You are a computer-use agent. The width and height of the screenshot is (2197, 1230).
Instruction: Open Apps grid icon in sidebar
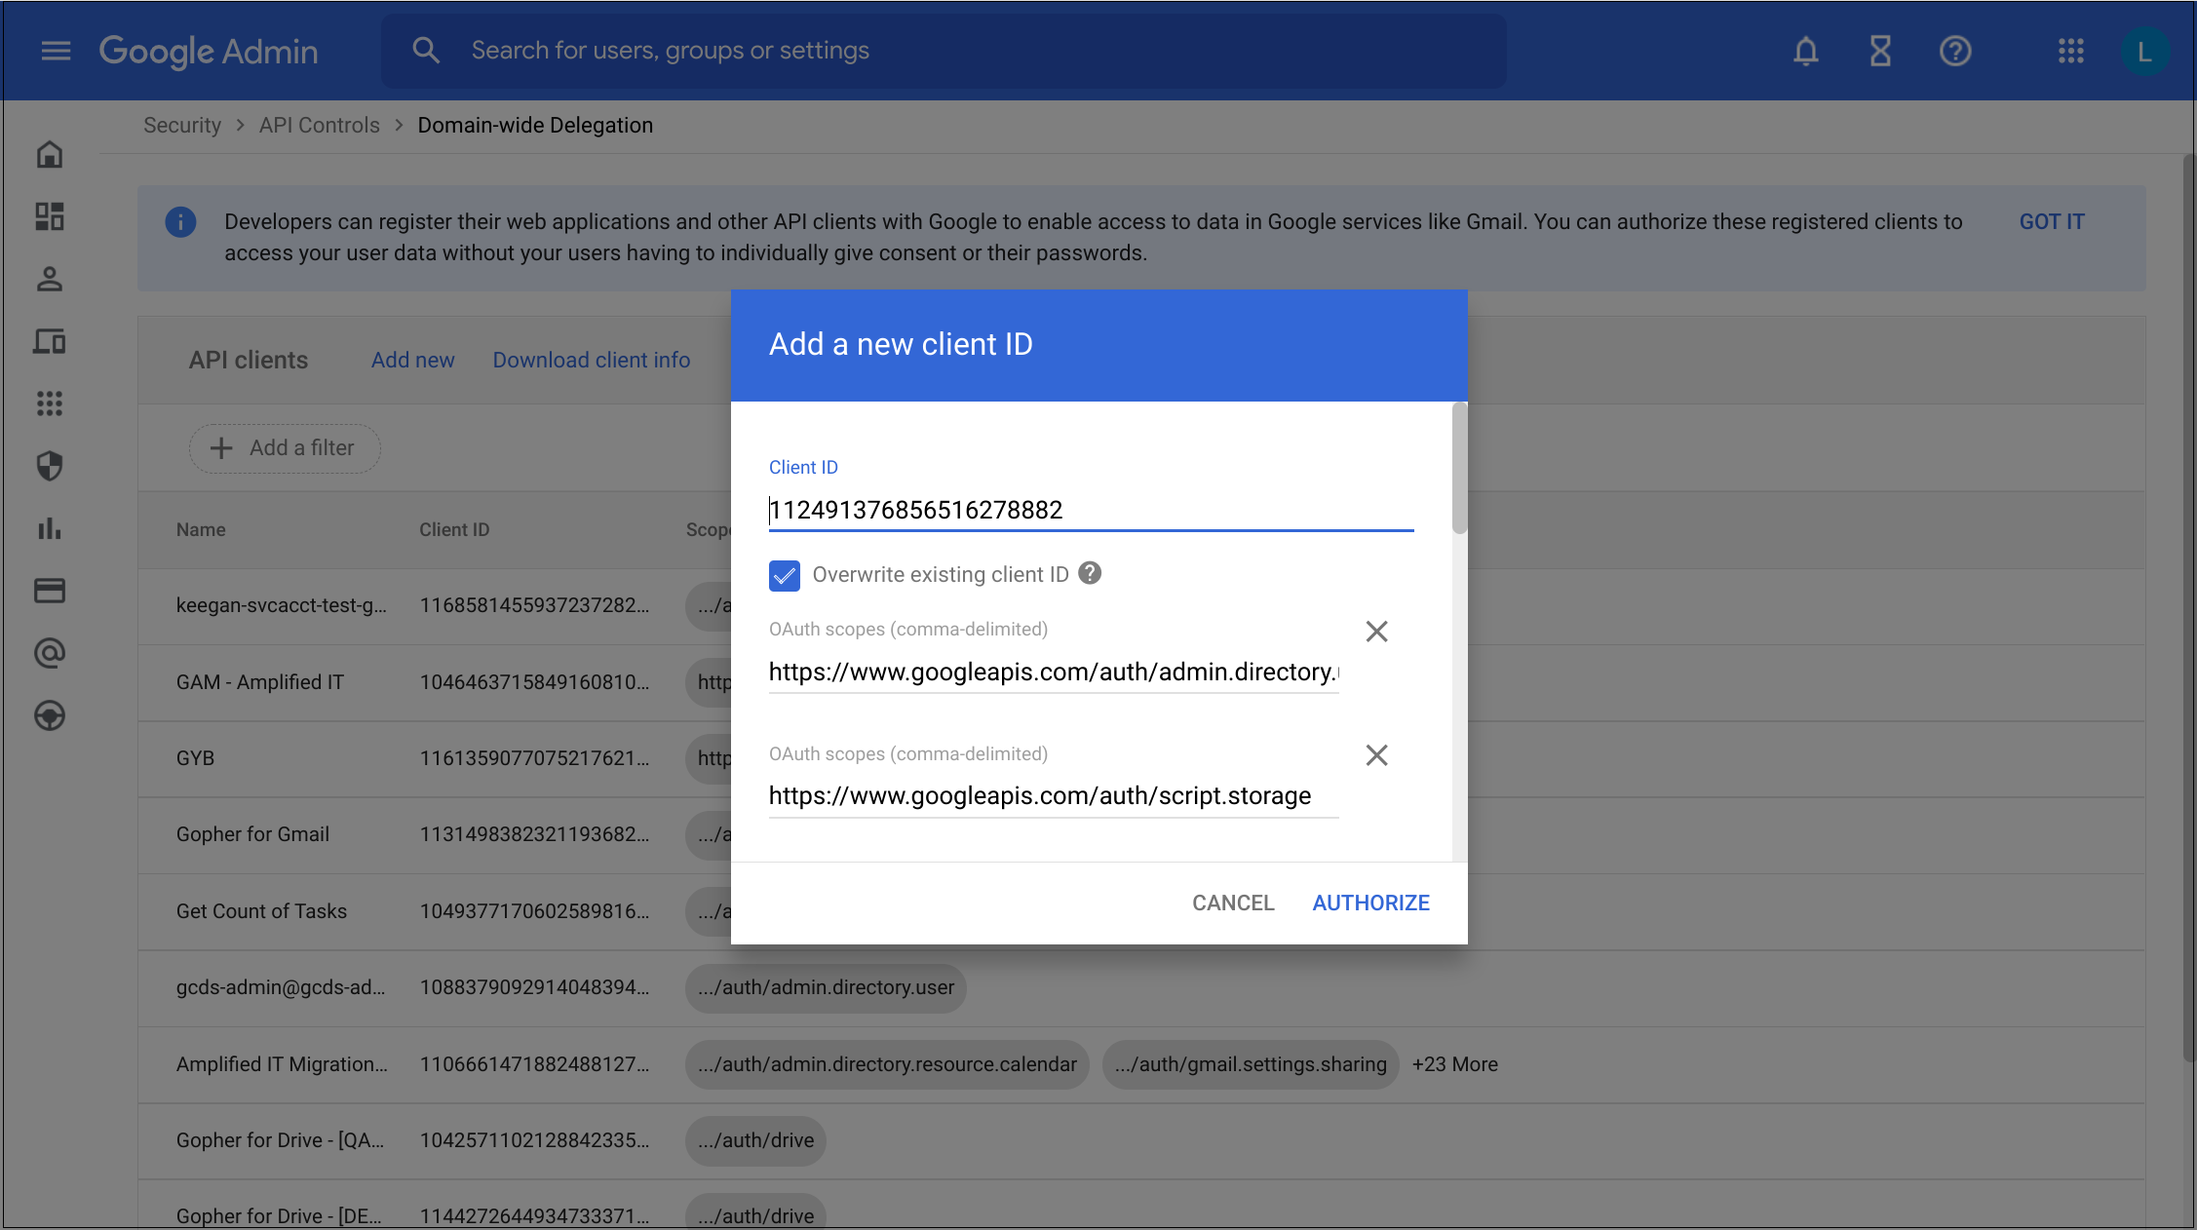(50, 404)
